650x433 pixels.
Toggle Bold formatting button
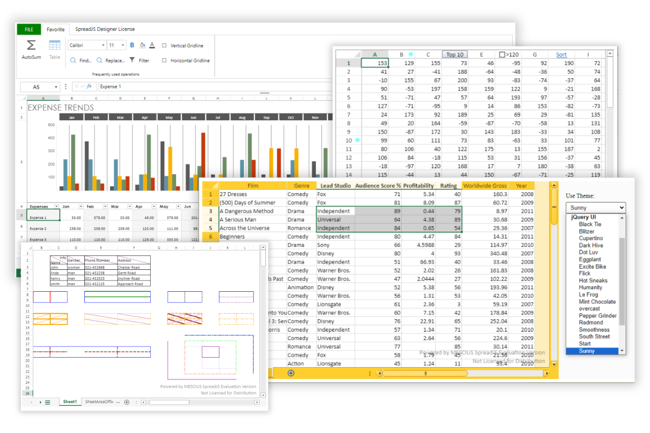click(132, 45)
